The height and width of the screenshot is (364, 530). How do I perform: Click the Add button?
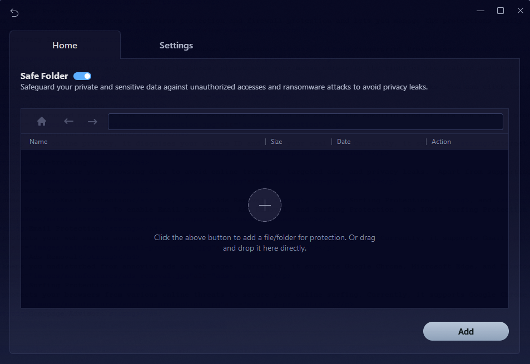point(465,331)
